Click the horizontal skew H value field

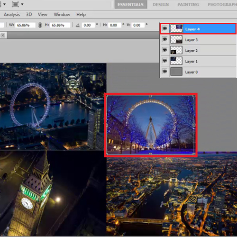click(115, 25)
